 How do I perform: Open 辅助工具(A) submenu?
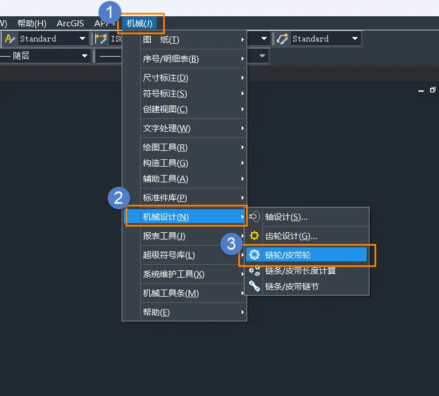[193, 178]
